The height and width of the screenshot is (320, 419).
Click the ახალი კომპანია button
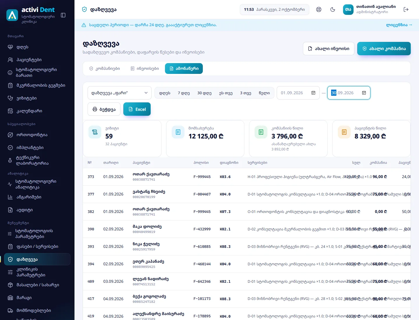384,49
